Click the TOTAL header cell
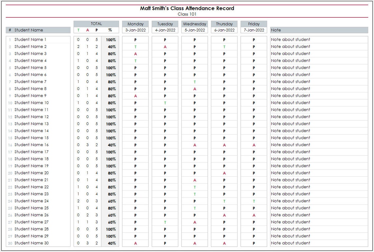The image size is (374, 252). click(x=96, y=23)
